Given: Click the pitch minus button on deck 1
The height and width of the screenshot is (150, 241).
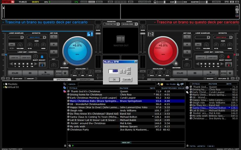Looking at the screenshot, I should pos(3,79).
